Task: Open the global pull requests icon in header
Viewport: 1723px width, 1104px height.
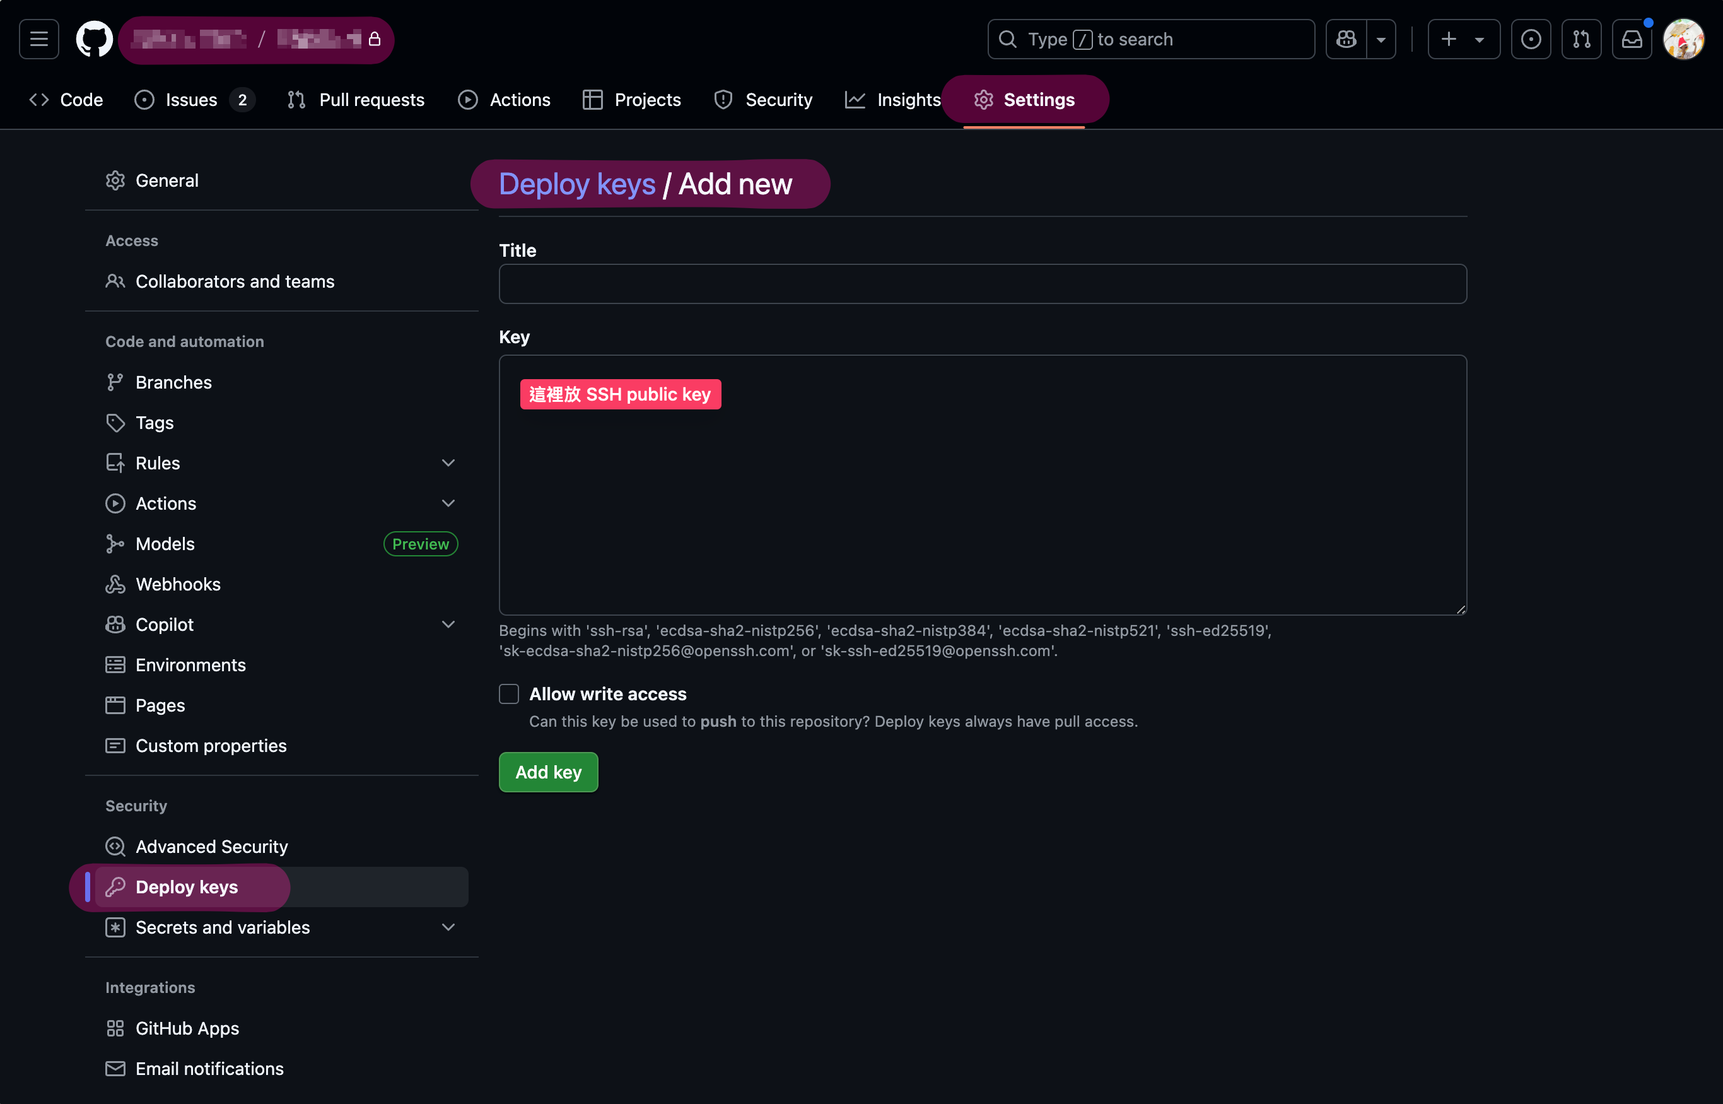Action: 1581,38
